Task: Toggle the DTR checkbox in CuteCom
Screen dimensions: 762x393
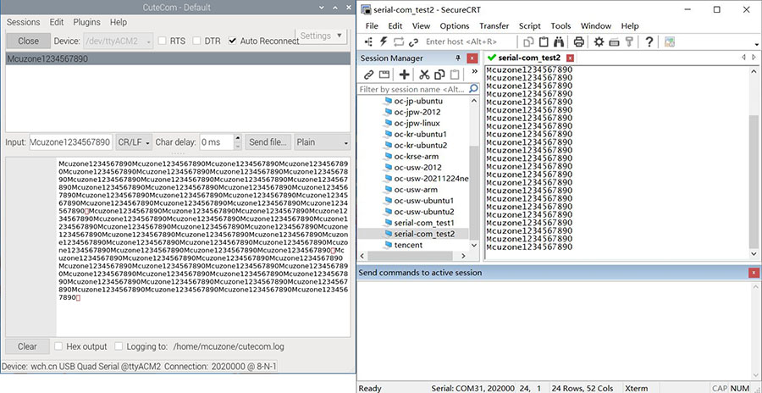Action: [196, 41]
